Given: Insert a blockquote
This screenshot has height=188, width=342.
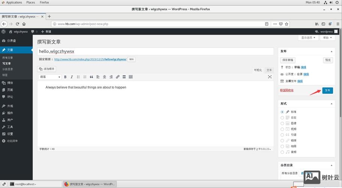Looking at the screenshot, I should point(91,77).
